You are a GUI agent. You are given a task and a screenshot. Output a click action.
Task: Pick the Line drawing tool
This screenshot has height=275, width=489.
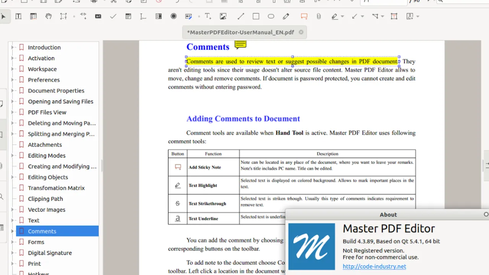(x=241, y=16)
